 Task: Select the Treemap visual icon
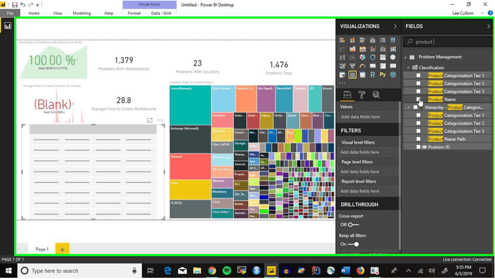(x=382, y=57)
